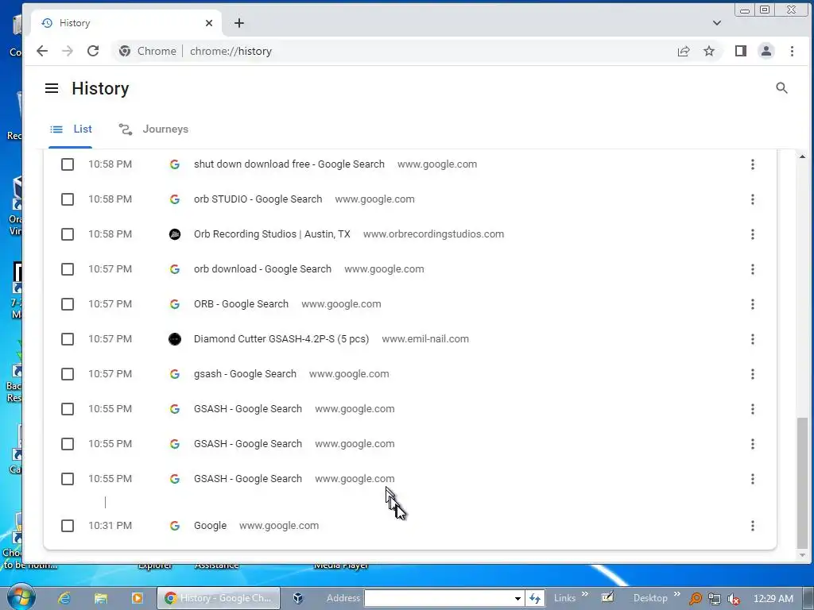Open actions menu for orb download entry
This screenshot has height=610, width=814.
(752, 269)
